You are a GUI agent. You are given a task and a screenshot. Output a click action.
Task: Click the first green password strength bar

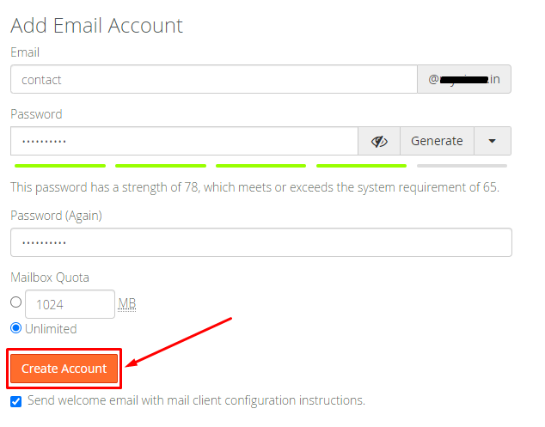click(60, 166)
